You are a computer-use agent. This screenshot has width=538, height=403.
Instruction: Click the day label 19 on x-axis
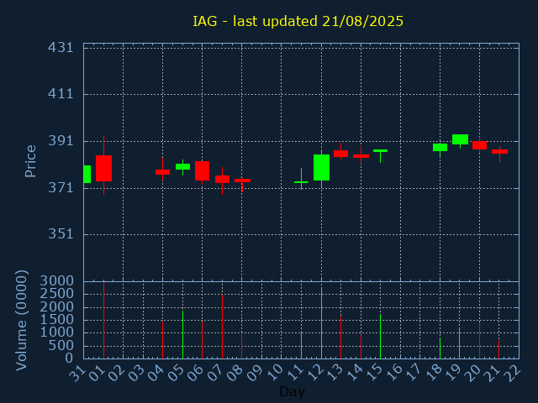[454, 372]
